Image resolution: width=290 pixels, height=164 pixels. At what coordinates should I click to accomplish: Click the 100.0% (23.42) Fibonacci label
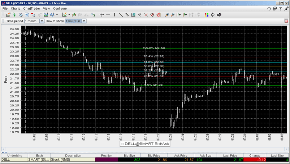(154, 48)
